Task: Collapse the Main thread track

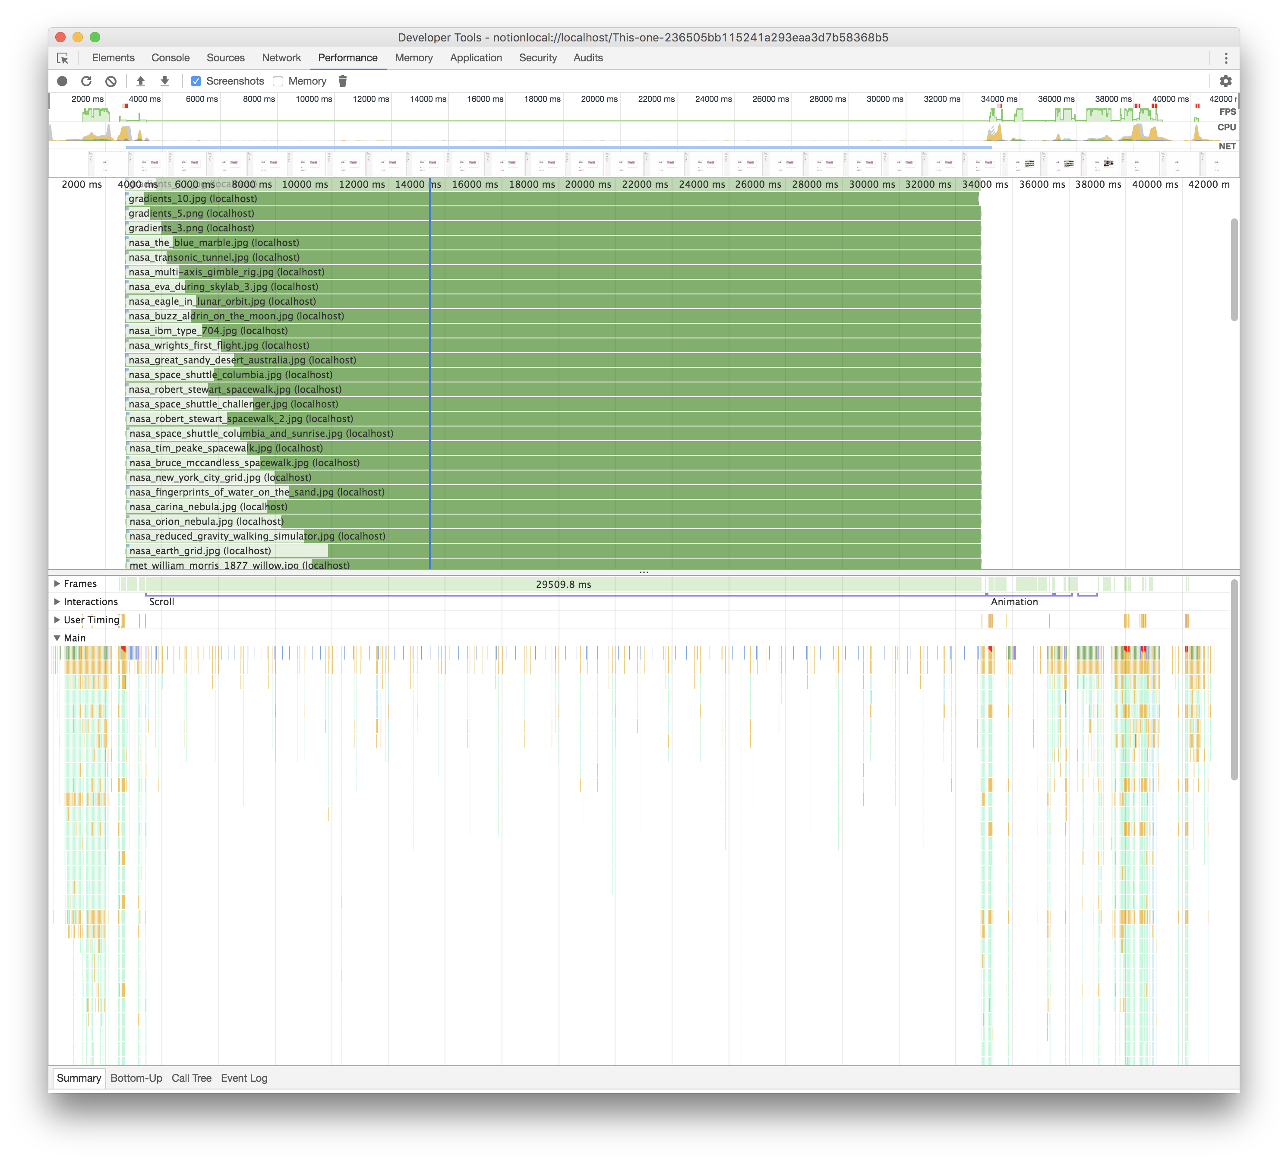Action: 57,637
